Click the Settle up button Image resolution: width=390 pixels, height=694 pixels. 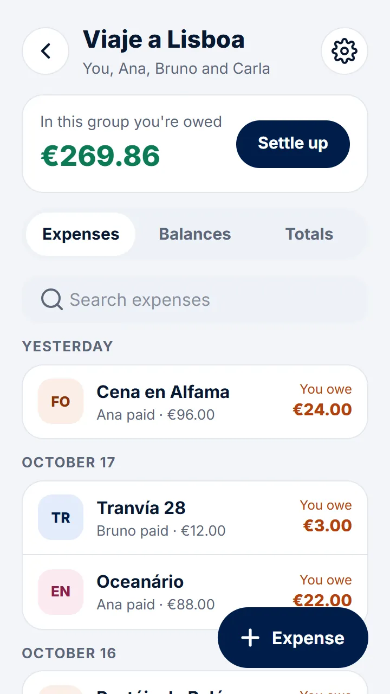293,144
